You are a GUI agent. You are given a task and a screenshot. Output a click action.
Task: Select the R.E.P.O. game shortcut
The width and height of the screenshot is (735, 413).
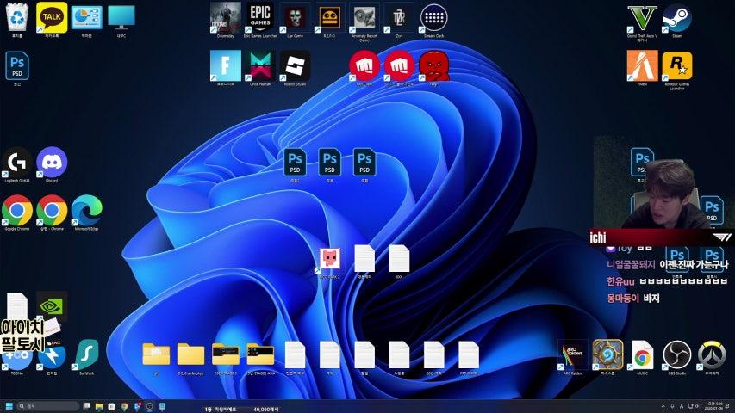(x=329, y=20)
